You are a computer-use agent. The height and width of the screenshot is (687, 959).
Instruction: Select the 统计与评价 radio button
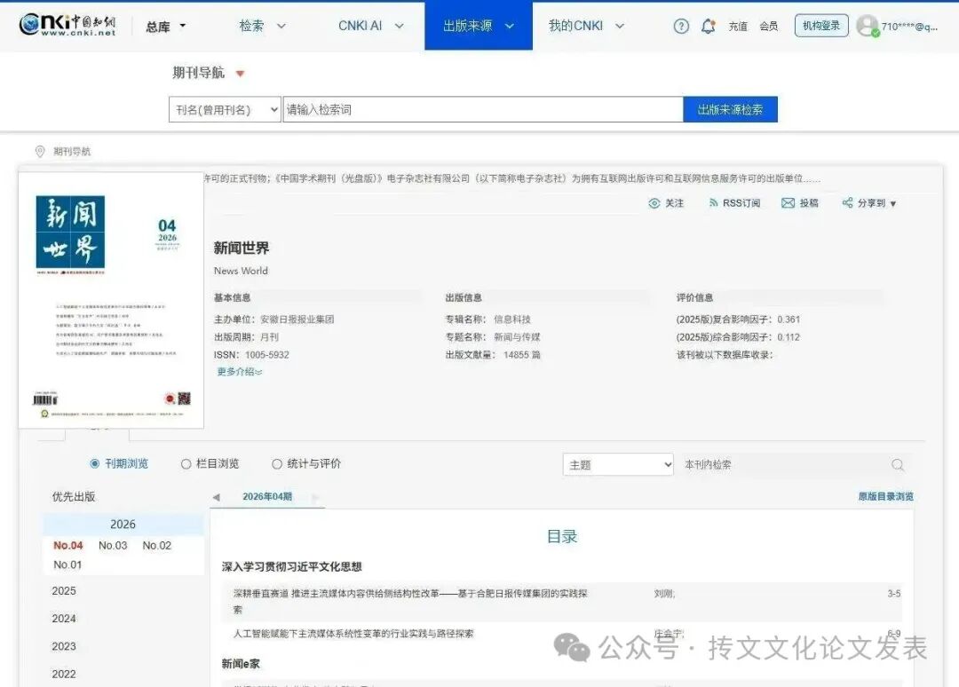[x=276, y=464]
